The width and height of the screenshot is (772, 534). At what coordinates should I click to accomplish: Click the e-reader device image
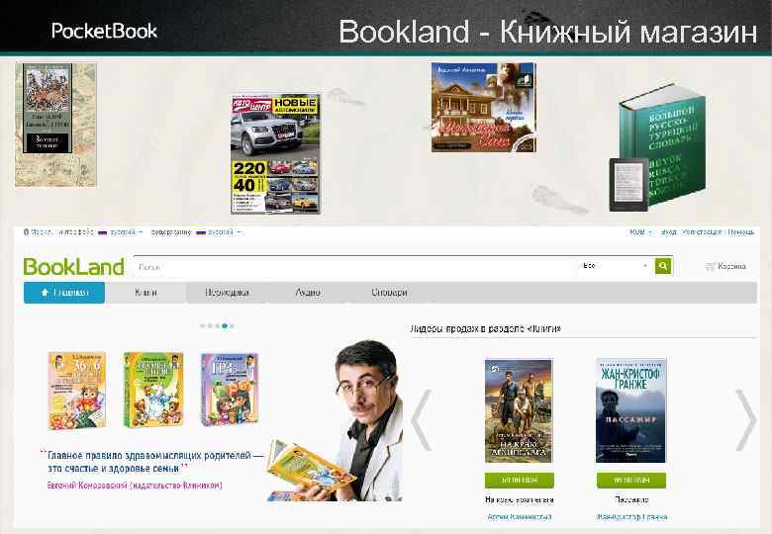pos(628,184)
